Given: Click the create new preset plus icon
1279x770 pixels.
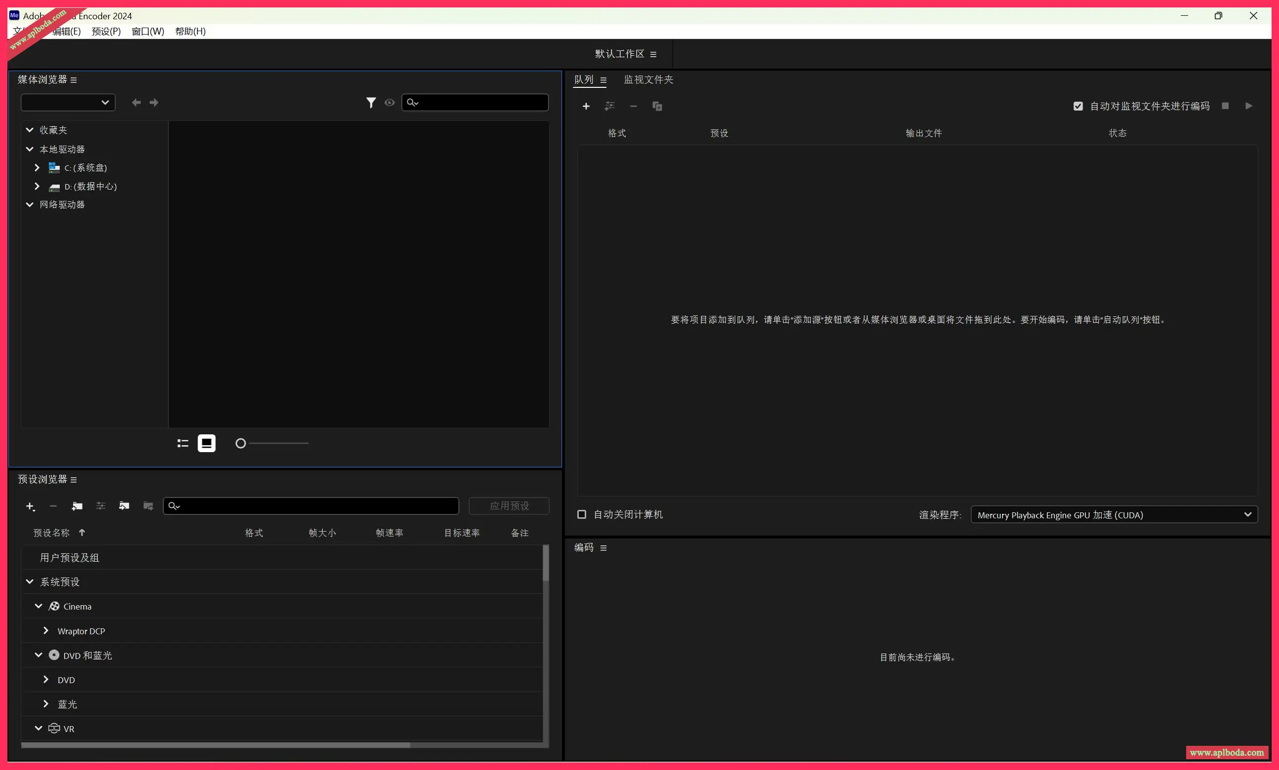Looking at the screenshot, I should (x=30, y=506).
